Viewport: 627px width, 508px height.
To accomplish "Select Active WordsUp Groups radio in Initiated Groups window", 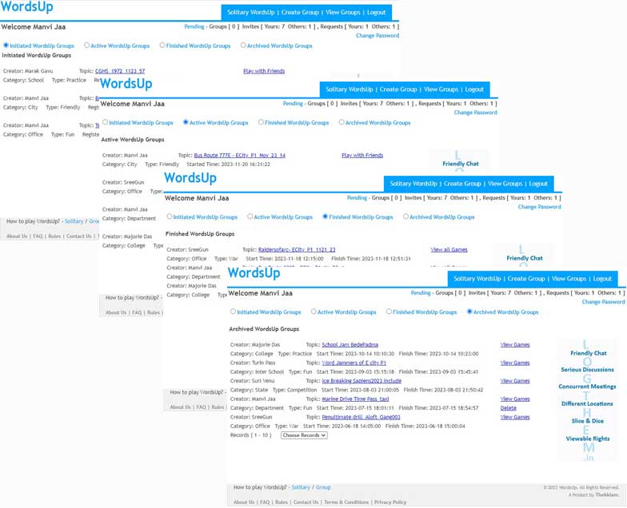I will click(x=86, y=46).
